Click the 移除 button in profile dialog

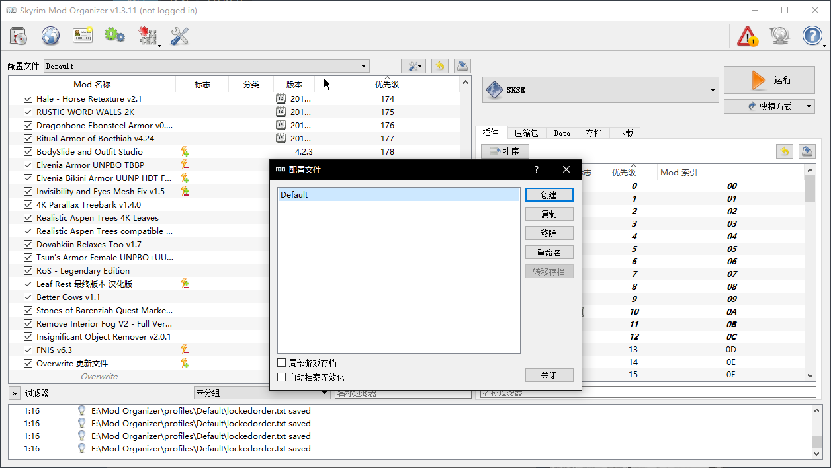coord(549,233)
